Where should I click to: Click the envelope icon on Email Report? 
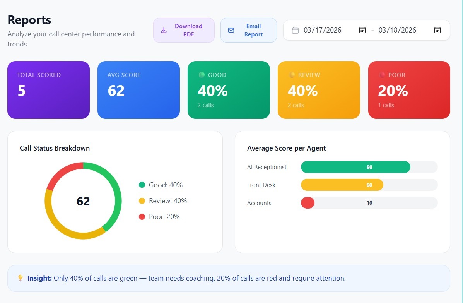coord(231,30)
